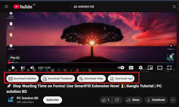
Task: Click Download Subtitles button
Action: (22, 79)
